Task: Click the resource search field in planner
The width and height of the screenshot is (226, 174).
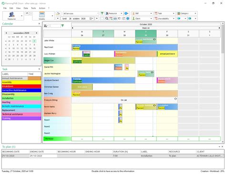Action: coord(55,26)
